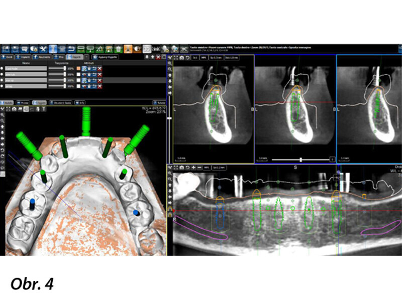
Task: Click the camera snapshot icon in cross-section view
Action: 181,58
